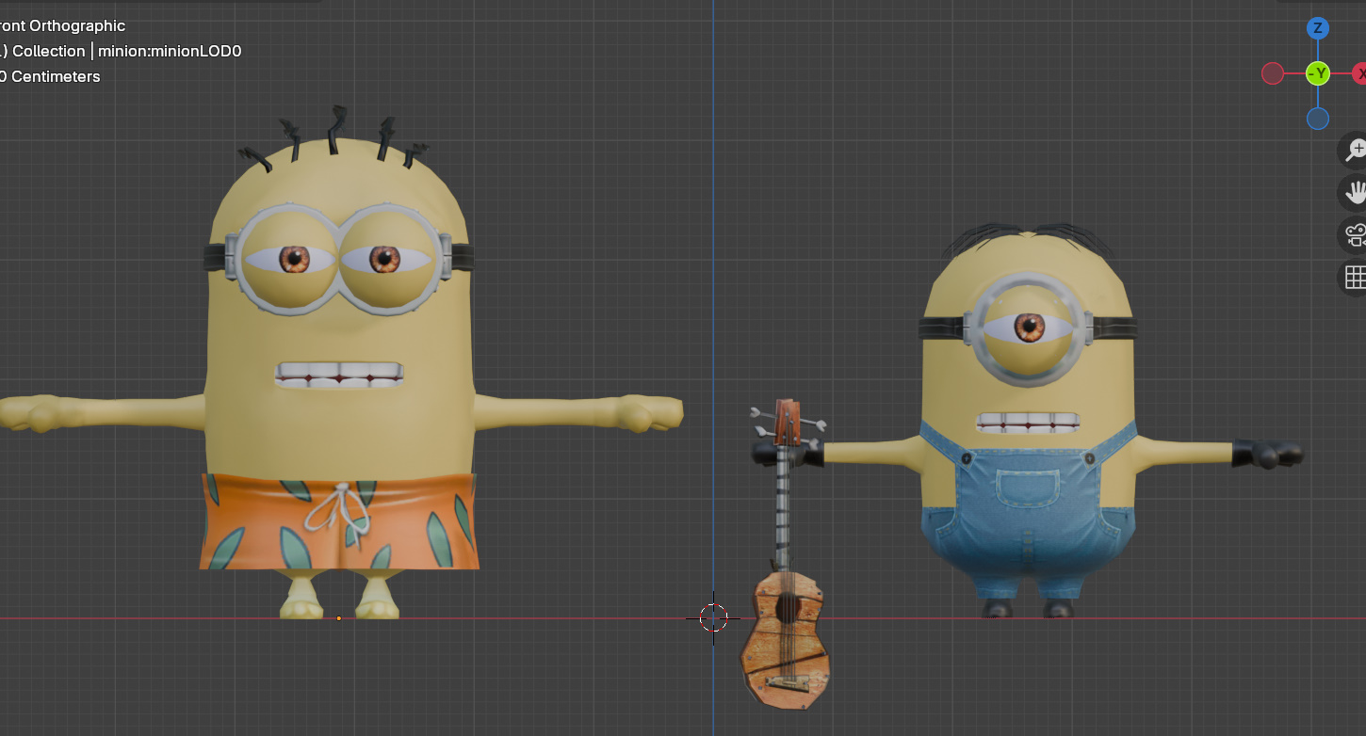Click the dimmed left -X gizmo circle
1366x736 pixels.
tap(1274, 72)
